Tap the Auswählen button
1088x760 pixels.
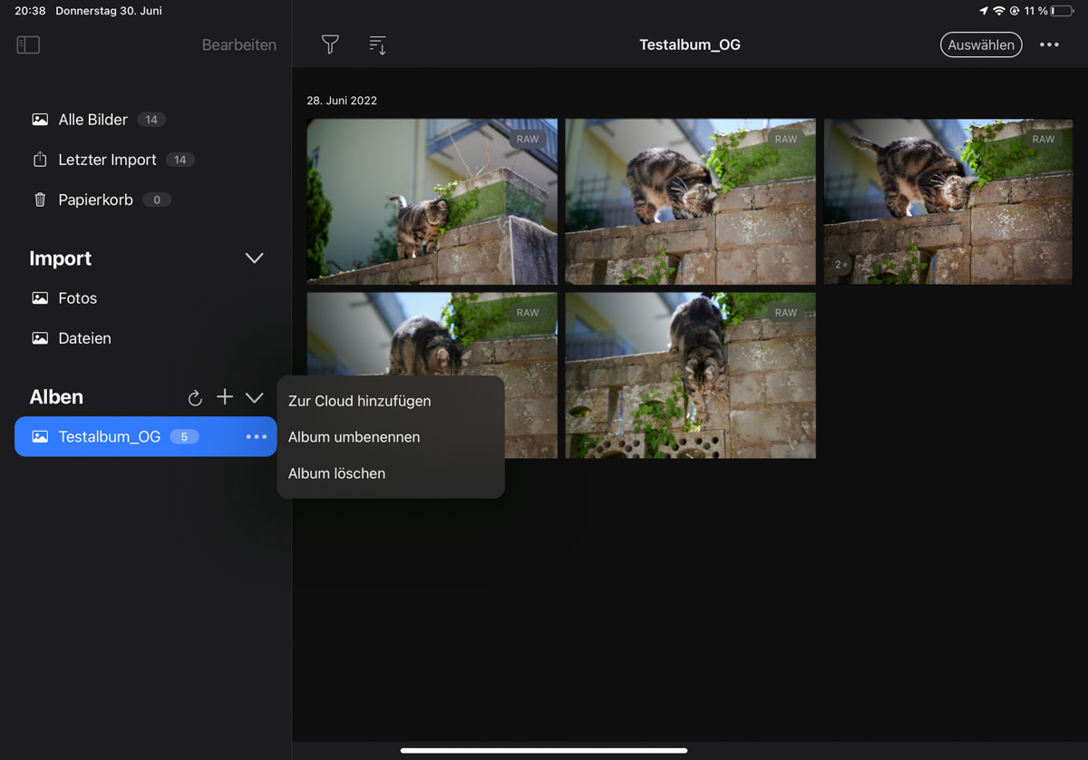point(981,44)
